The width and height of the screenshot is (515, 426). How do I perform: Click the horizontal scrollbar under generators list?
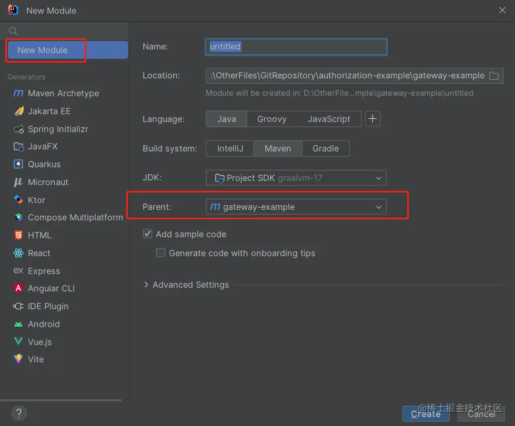click(61, 400)
